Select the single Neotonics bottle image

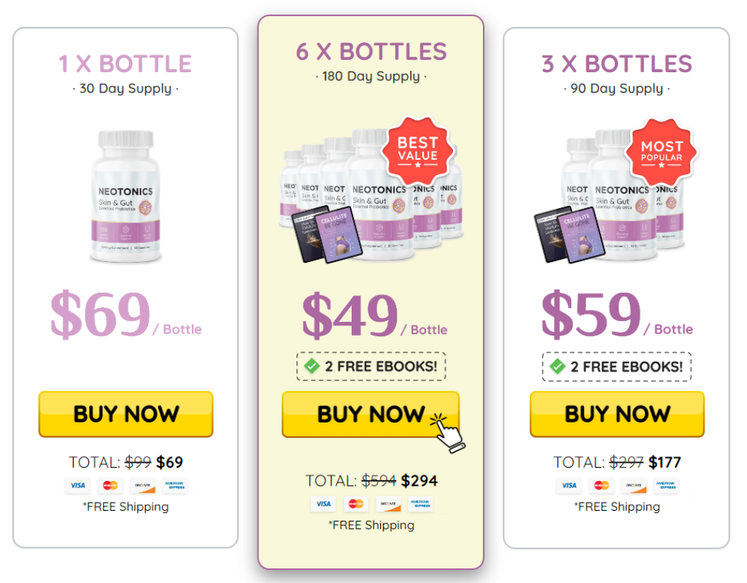[x=125, y=196]
